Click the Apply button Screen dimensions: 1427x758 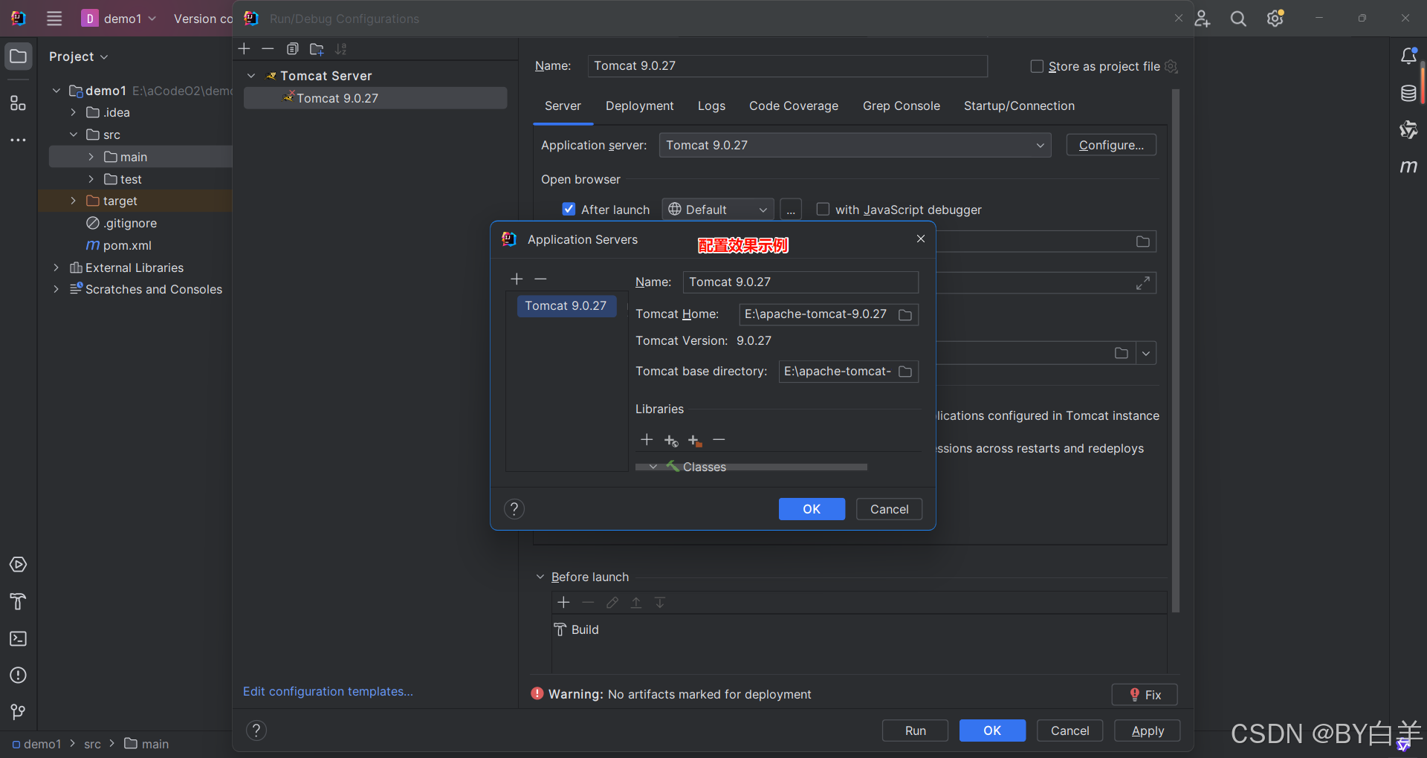1148,731
